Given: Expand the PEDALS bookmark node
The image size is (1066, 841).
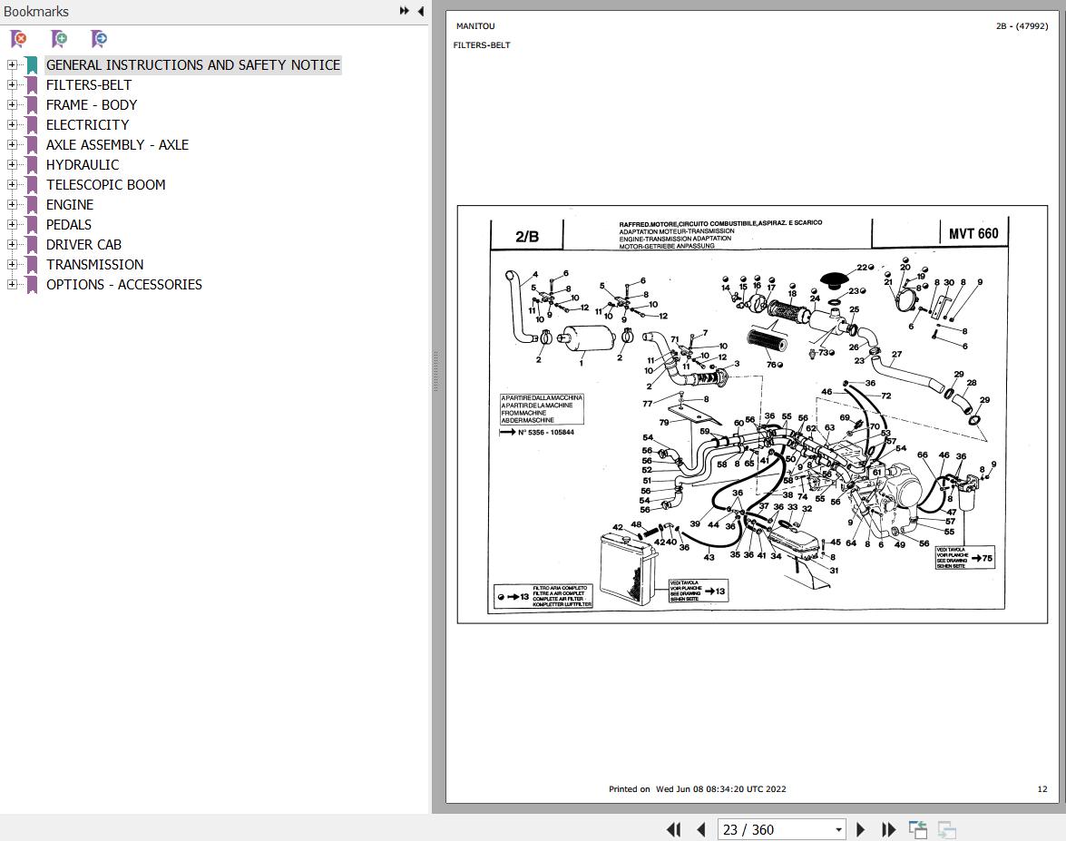Looking at the screenshot, I should pos(12,224).
